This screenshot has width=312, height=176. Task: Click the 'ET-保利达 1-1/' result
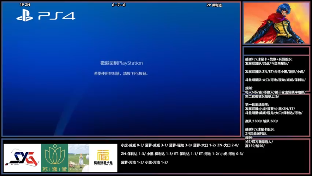click(186, 154)
